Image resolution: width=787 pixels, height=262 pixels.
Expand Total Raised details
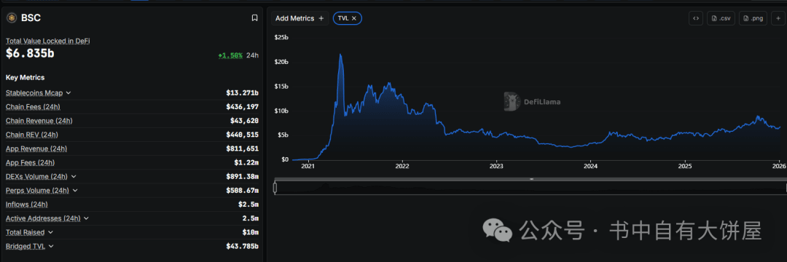51,232
